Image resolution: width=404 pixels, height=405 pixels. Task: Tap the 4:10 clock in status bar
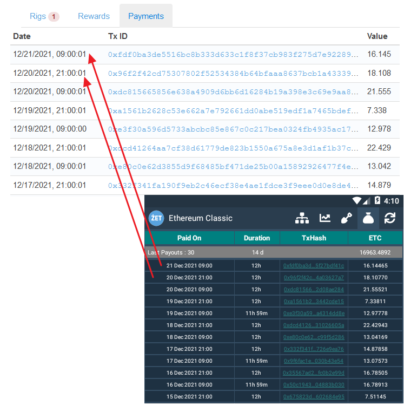click(391, 201)
